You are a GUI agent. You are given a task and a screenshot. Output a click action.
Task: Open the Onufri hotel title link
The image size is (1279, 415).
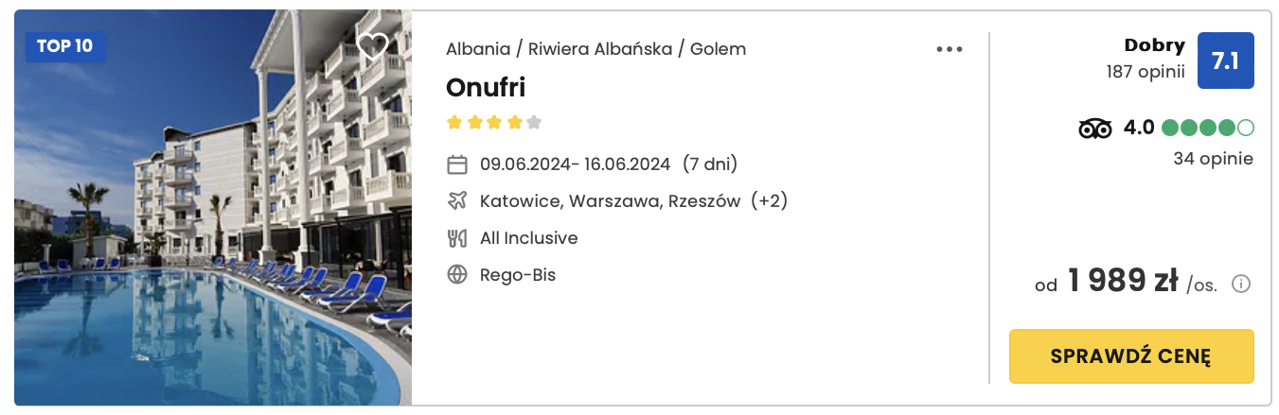click(x=486, y=87)
